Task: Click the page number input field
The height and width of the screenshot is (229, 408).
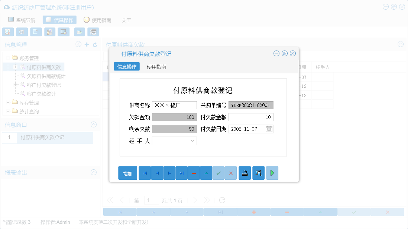Action: click(x=151, y=200)
